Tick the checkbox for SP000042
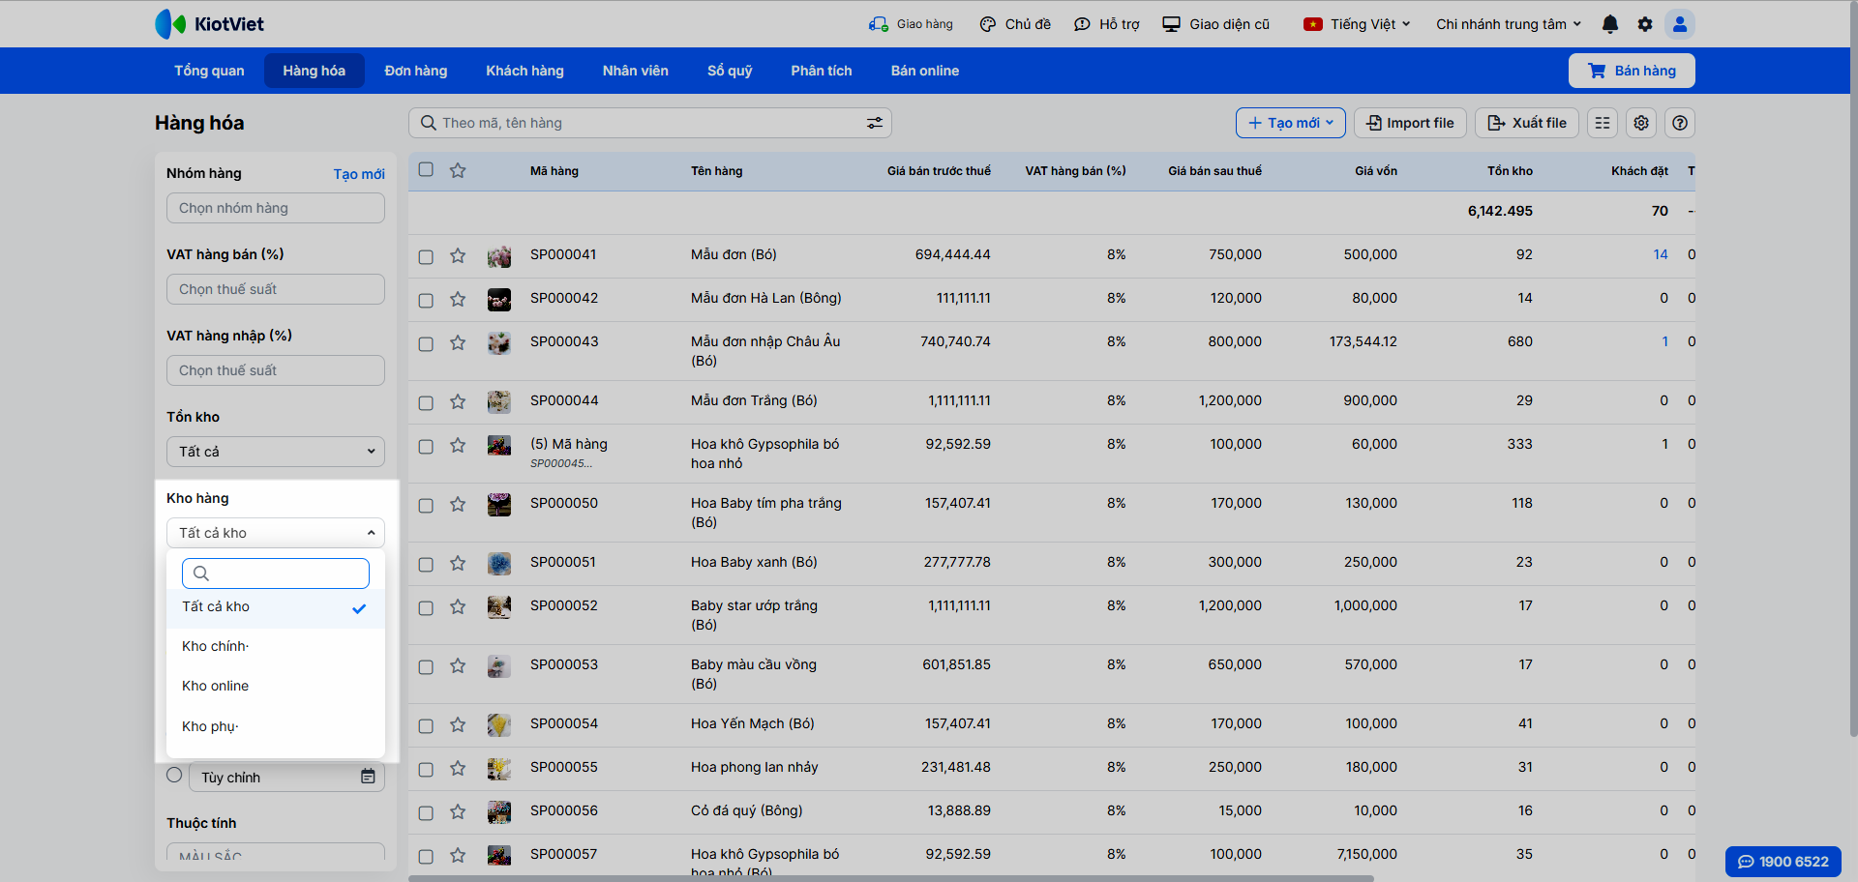The image size is (1858, 882). (x=426, y=300)
